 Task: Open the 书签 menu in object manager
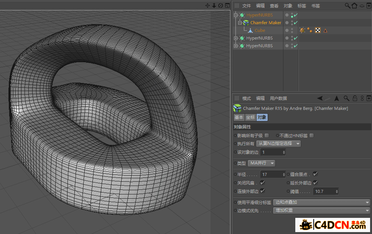coord(315,6)
